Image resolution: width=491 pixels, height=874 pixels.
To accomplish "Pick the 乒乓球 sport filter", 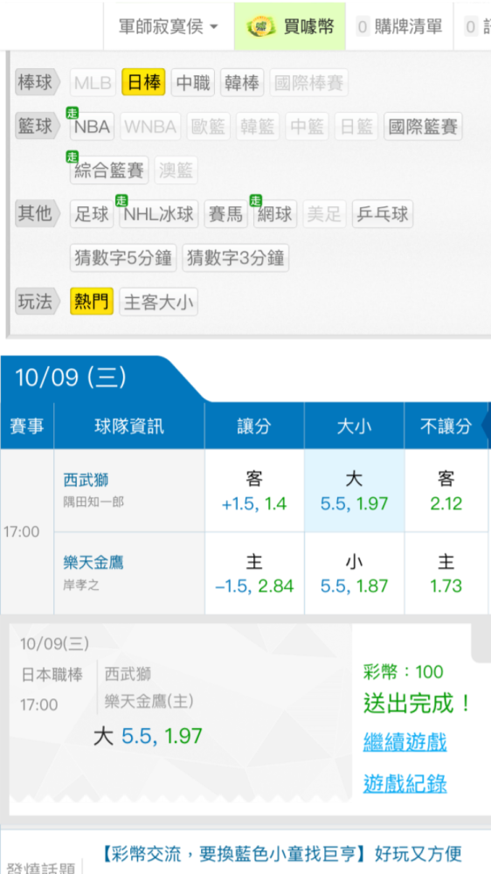I will pos(383,214).
